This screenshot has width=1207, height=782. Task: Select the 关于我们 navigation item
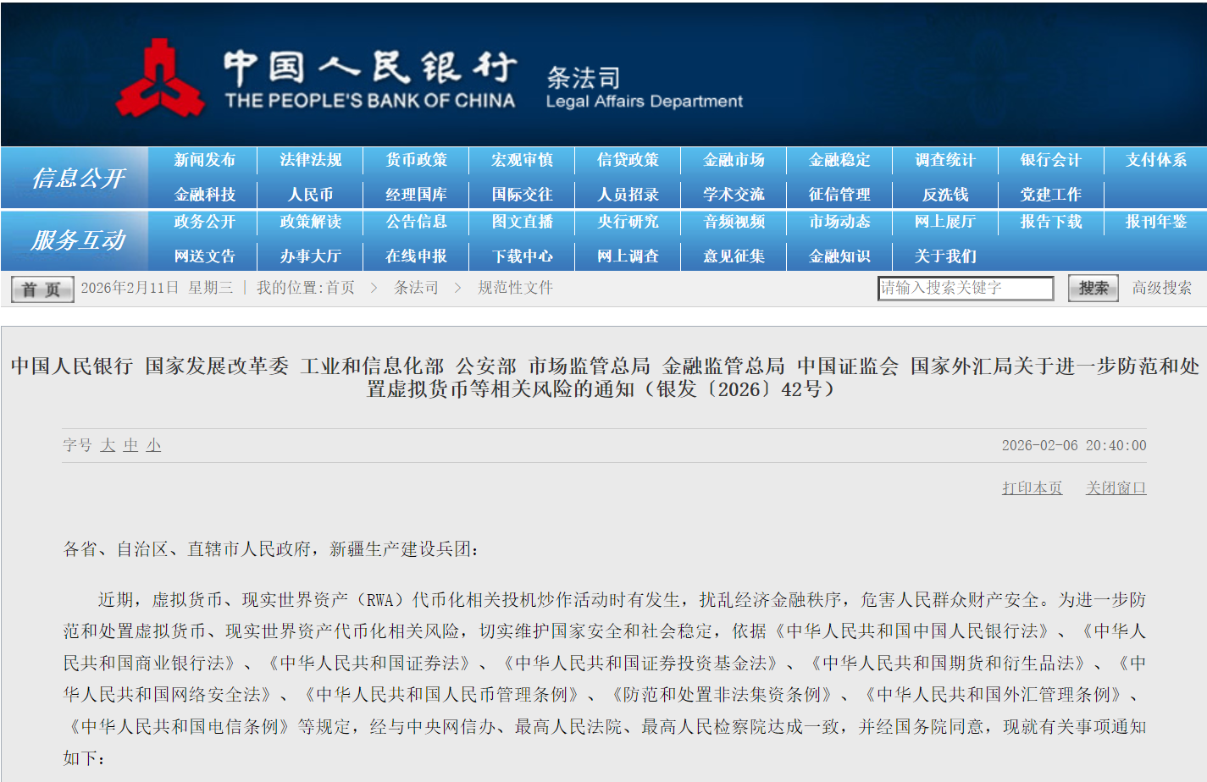click(x=945, y=256)
